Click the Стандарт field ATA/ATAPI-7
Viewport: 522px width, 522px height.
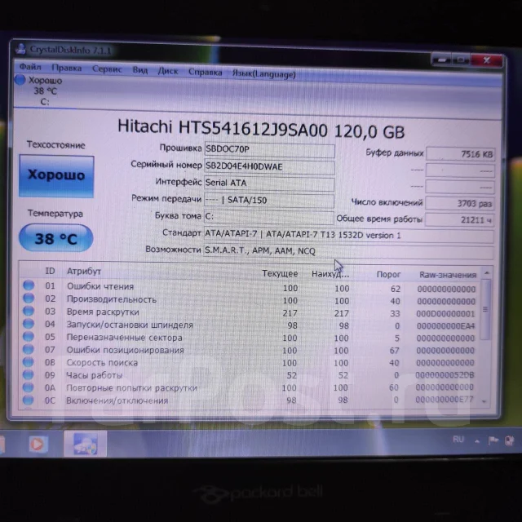click(348, 236)
